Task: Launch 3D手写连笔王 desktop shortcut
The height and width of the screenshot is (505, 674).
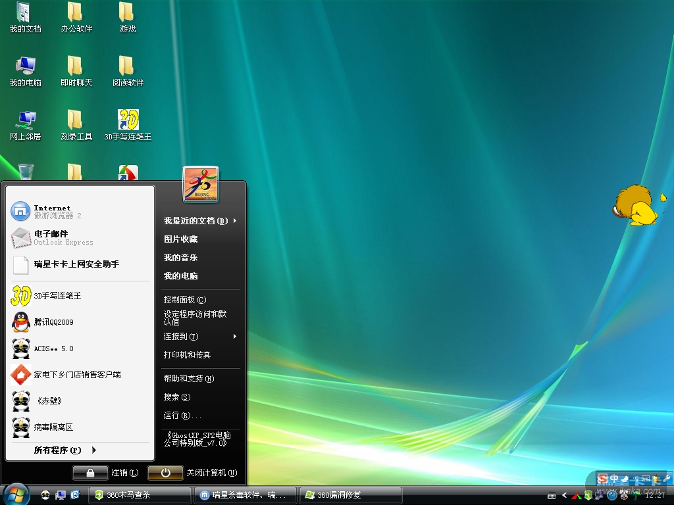Action: tap(128, 126)
